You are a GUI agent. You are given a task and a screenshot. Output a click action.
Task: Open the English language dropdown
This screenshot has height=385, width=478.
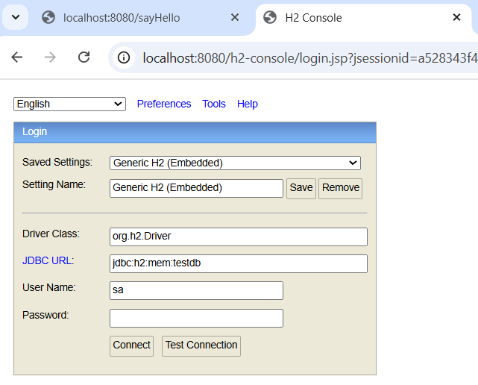tap(69, 104)
